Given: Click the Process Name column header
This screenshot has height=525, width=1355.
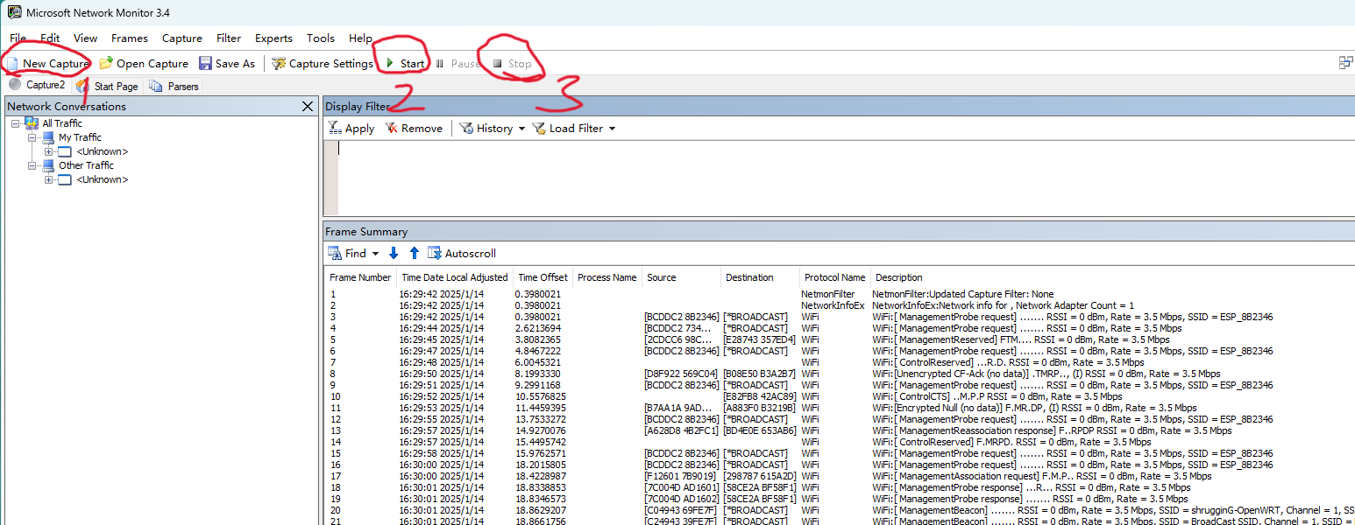Looking at the screenshot, I should [607, 277].
